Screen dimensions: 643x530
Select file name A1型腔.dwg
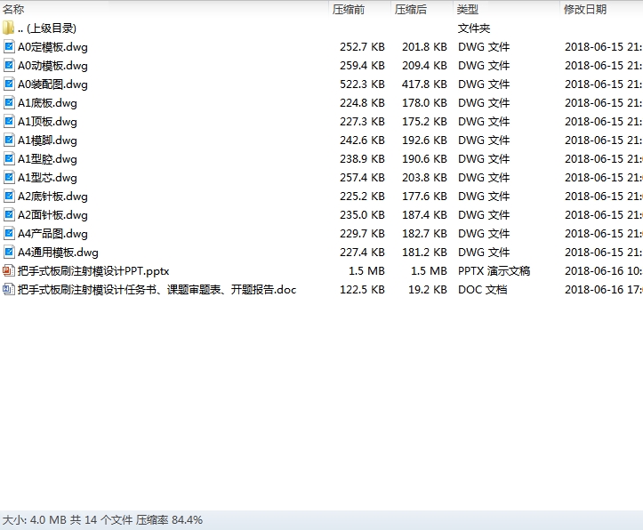coord(47,159)
